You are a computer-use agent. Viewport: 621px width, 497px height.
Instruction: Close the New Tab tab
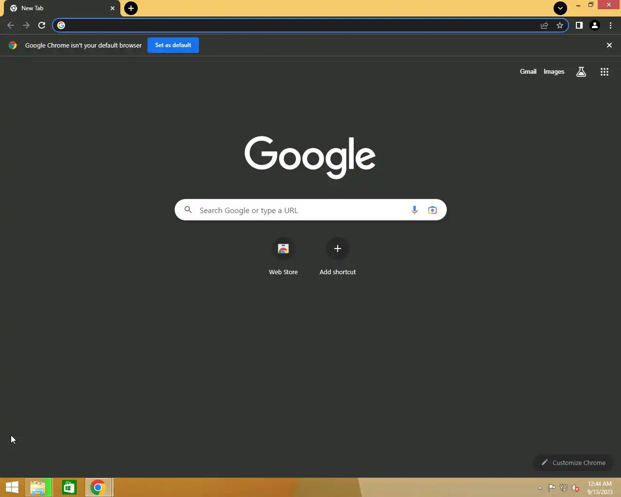coord(113,8)
